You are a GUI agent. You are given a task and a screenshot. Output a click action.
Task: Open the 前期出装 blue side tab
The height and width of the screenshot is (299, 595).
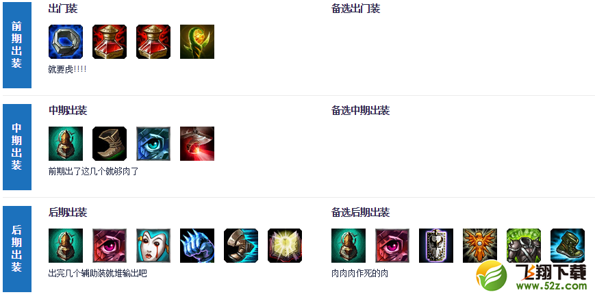(x=17, y=45)
